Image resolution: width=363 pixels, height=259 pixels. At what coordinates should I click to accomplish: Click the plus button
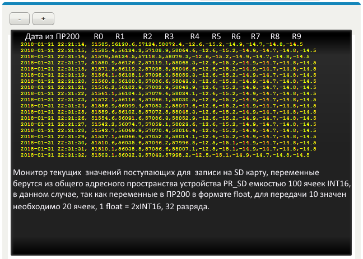[x=43, y=18]
